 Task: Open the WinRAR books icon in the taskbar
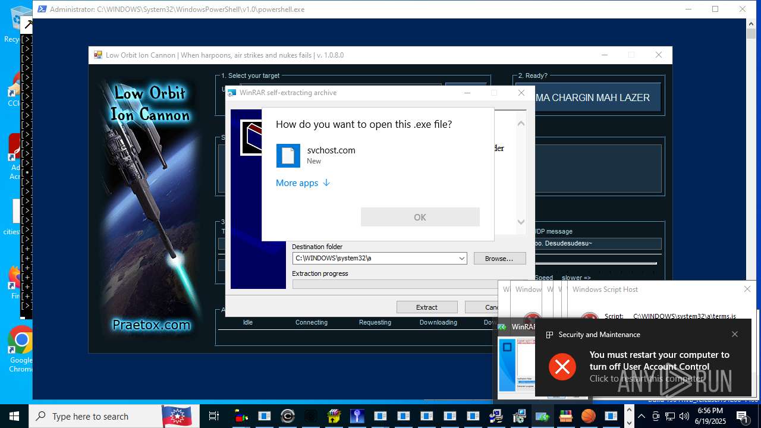tap(565, 416)
